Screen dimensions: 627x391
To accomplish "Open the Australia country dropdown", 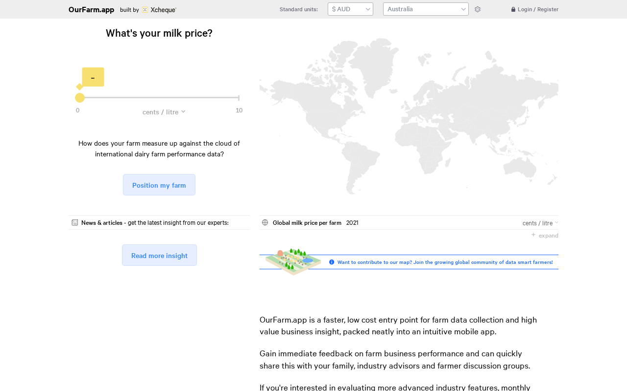I will (x=426, y=9).
